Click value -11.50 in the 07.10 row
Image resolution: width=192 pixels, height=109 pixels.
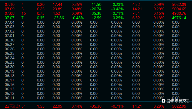[x=96, y=4]
